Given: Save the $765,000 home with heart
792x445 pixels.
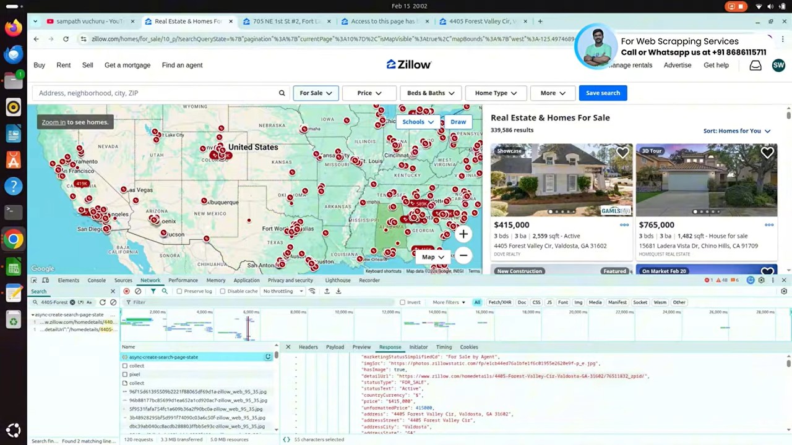Looking at the screenshot, I should (767, 153).
